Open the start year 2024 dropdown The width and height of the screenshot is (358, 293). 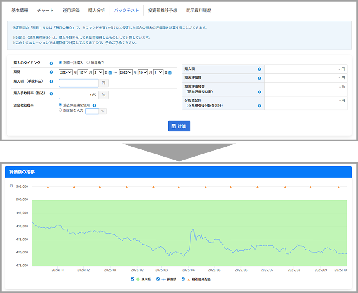pos(66,72)
